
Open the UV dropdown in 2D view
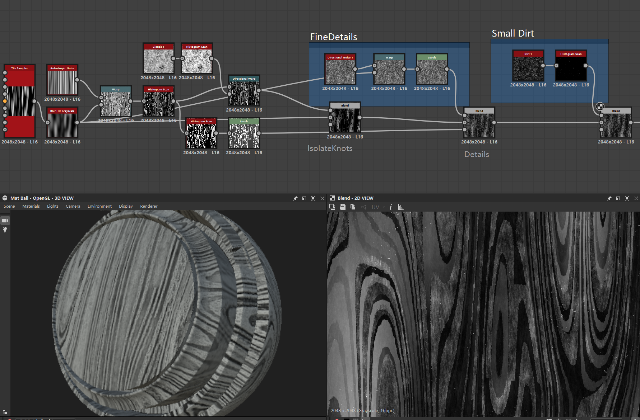coord(379,207)
